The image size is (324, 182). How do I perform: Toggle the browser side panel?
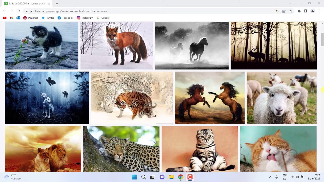tap(306, 11)
